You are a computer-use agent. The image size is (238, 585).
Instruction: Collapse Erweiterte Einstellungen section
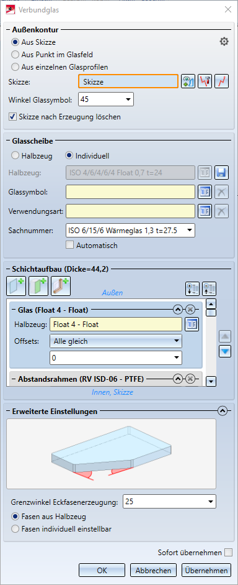[x=223, y=412]
